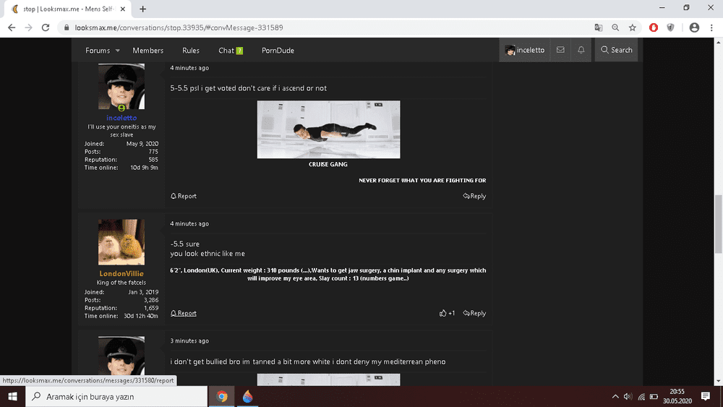
Task: Click inceletto avatar in third post
Action: pyautogui.click(x=121, y=356)
